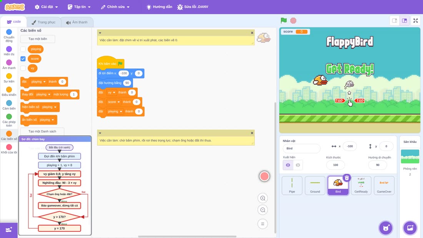The width and height of the screenshot is (423, 238).
Task: Edit the sprite name field Bird
Action: point(301,148)
